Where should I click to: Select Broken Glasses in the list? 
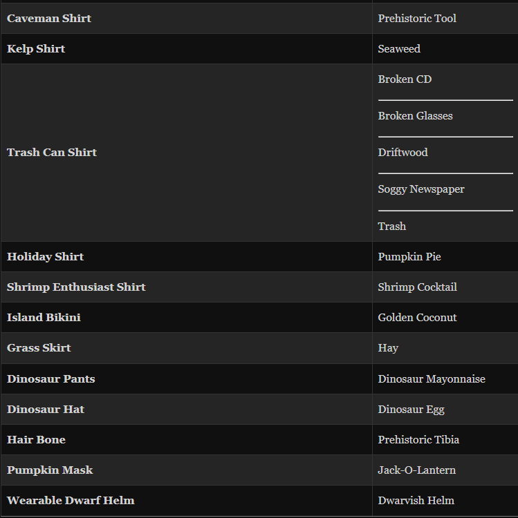[x=415, y=116]
